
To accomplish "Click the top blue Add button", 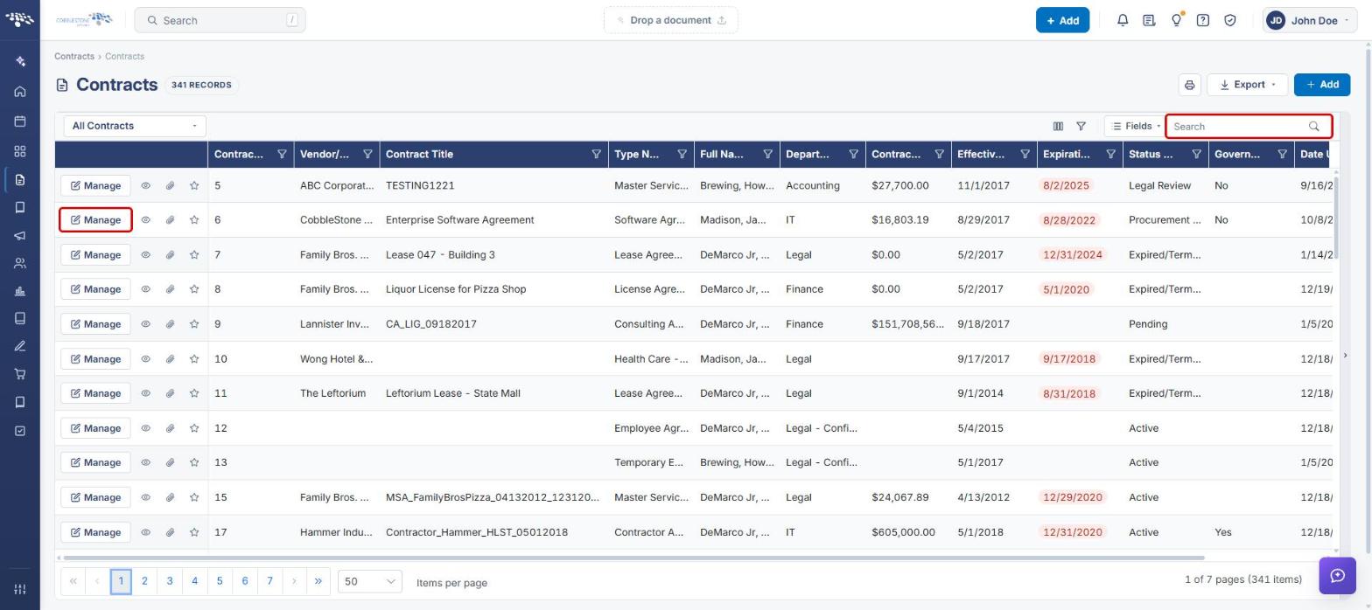I will pos(1062,20).
